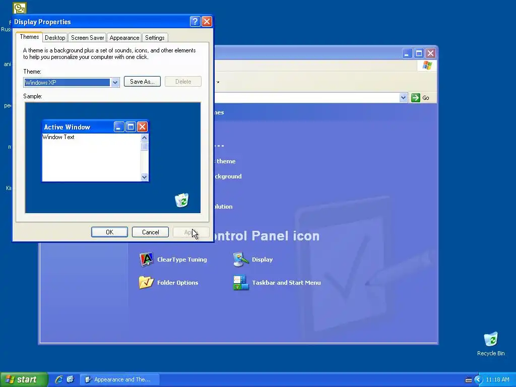This screenshot has width=516, height=387.
Task: Switch to the Appearance tab
Action: (x=124, y=37)
